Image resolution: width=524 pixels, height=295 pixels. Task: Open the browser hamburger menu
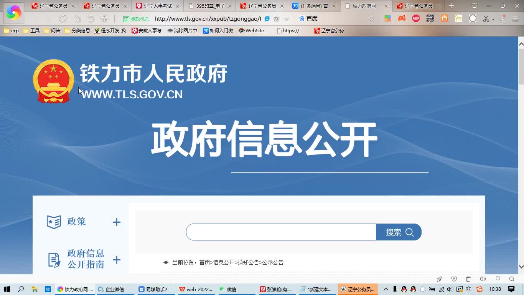point(515,19)
